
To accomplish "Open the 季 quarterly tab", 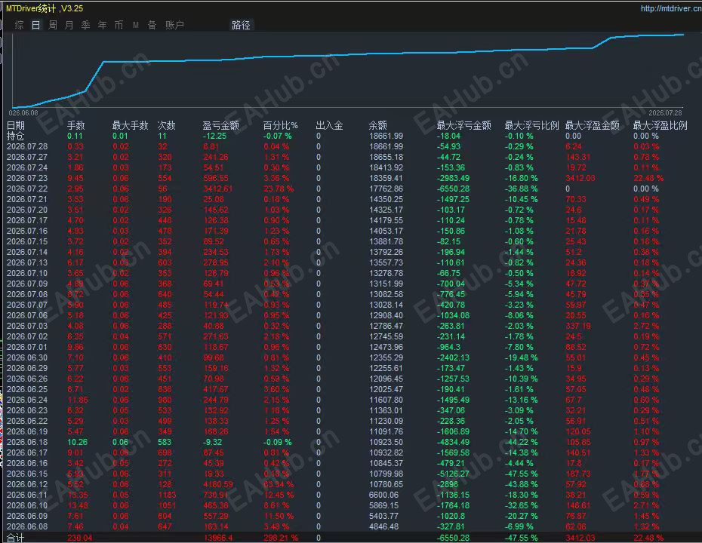I will click(x=85, y=25).
